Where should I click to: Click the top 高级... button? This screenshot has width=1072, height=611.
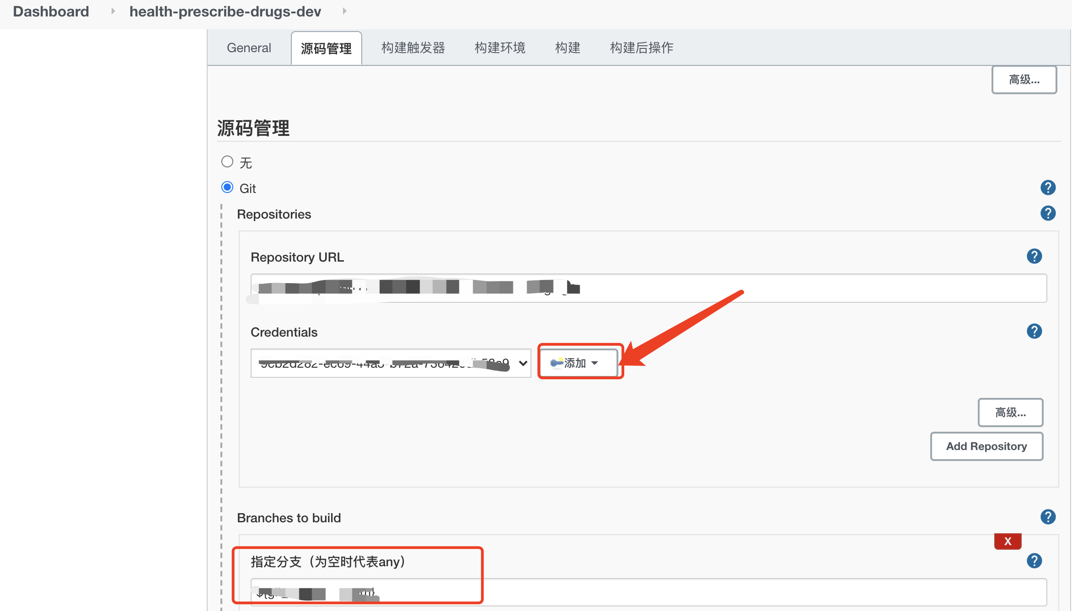(x=1024, y=80)
